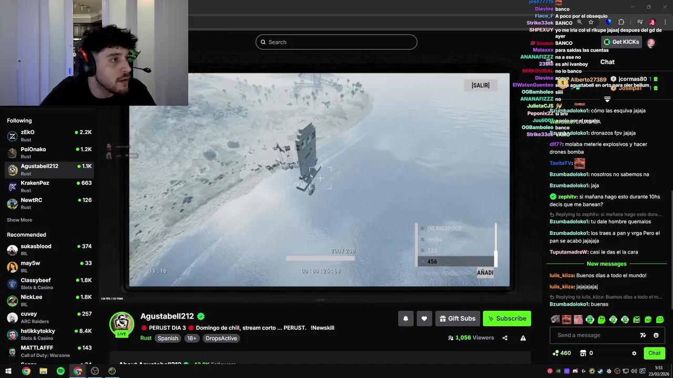Open OBS Studio from the taskbar
673x378 pixels.
95,371
